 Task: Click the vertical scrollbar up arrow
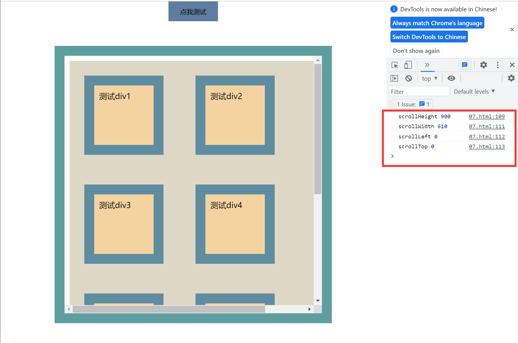[x=318, y=60]
